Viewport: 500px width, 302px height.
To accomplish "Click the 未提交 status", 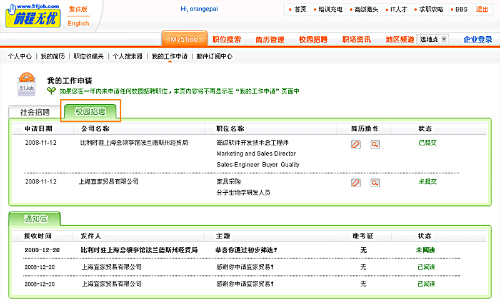I will (x=428, y=182).
